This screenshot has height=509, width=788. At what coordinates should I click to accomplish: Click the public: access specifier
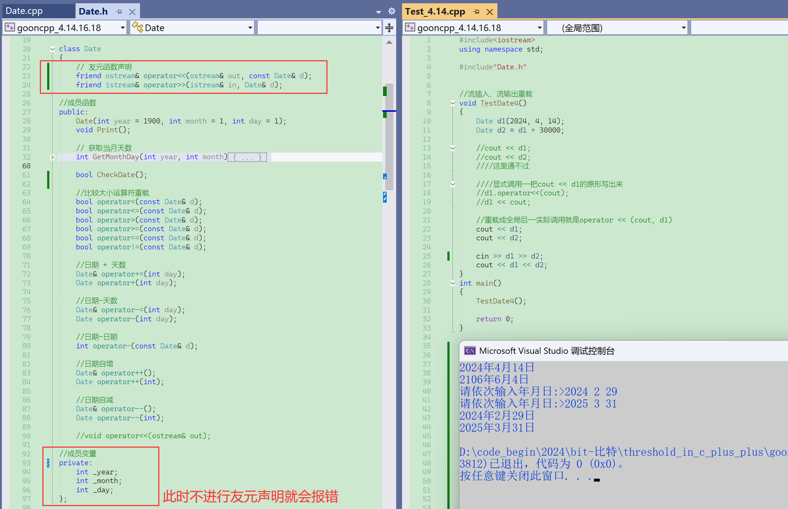73,112
